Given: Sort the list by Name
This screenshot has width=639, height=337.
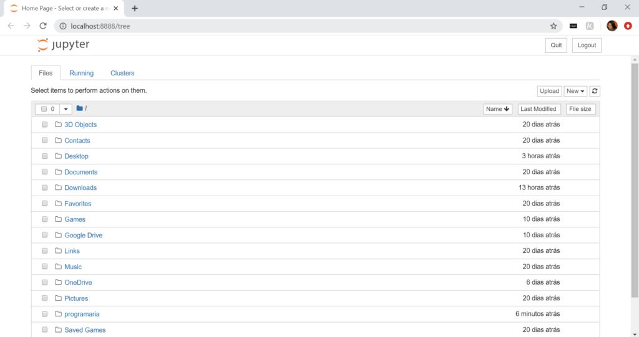Looking at the screenshot, I should point(497,109).
